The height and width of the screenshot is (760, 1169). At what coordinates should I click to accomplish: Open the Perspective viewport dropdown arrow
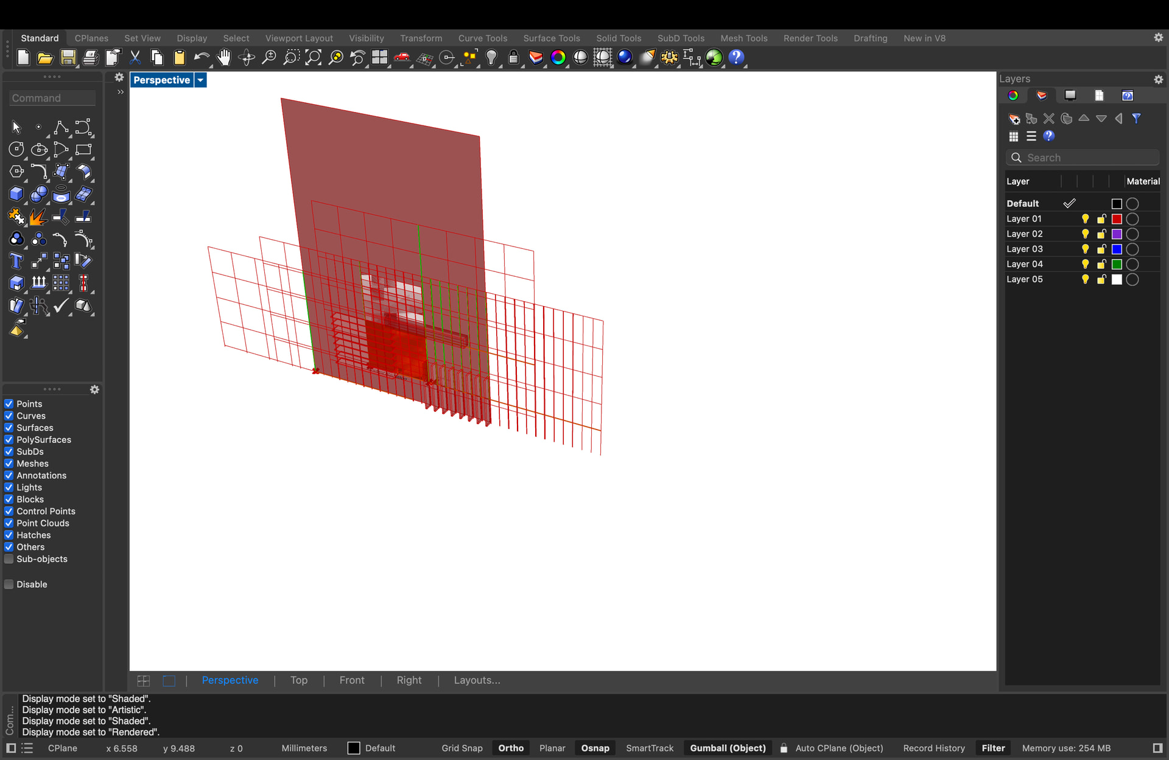coord(200,80)
